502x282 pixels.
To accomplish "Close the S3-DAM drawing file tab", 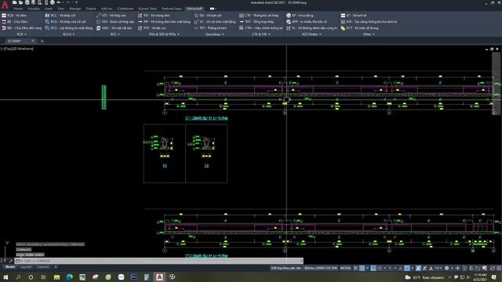I will pos(33,41).
